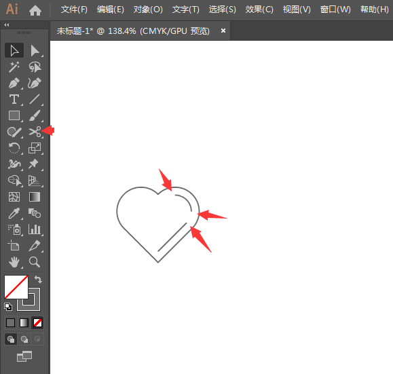This screenshot has height=374, width=393.
Task: Select the Direct Selection tool
Action: pos(35,51)
